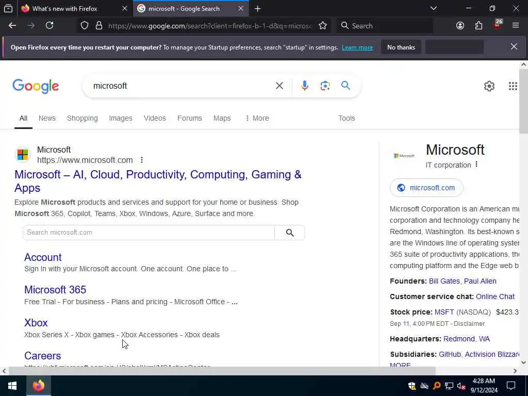The width and height of the screenshot is (528, 396).
Task: Focus Firefox toolbar Search box
Action: (384, 26)
